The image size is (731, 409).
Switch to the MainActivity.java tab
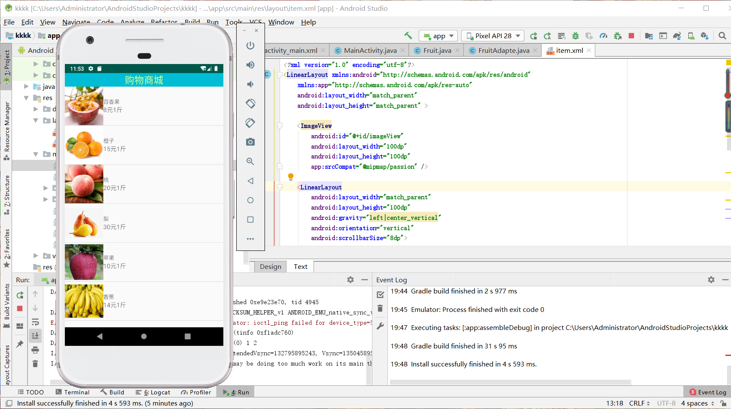[x=370, y=51]
